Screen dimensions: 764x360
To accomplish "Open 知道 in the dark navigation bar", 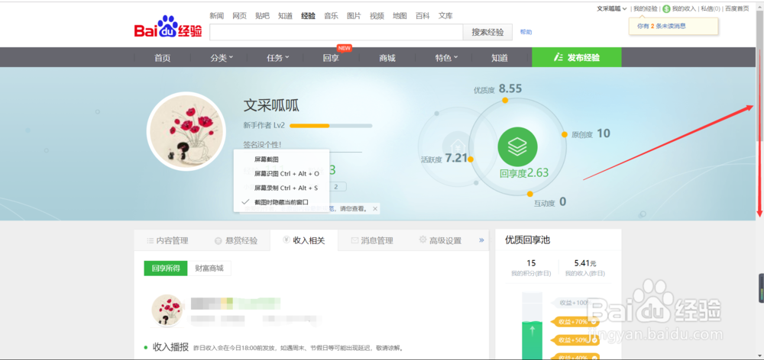I will (500, 58).
